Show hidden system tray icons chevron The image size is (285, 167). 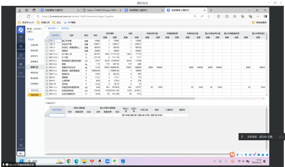tap(215, 161)
